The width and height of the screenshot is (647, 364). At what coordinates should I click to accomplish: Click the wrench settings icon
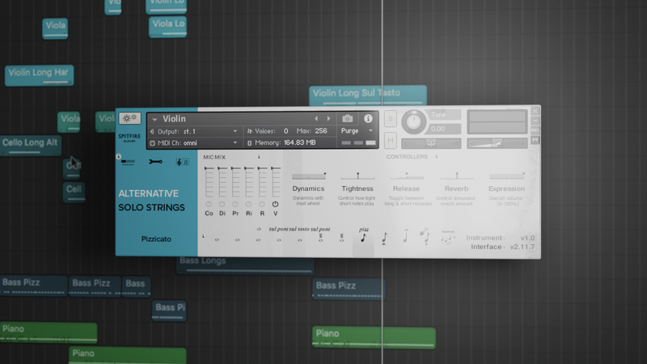(x=156, y=163)
